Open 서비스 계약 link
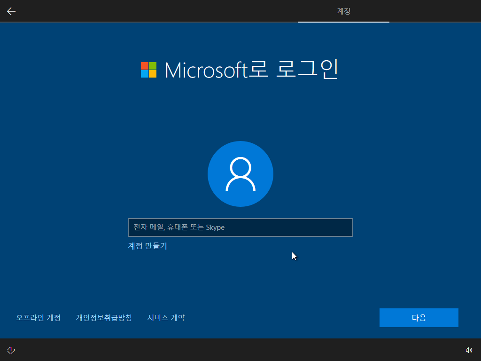The height and width of the screenshot is (361, 481). (x=166, y=318)
